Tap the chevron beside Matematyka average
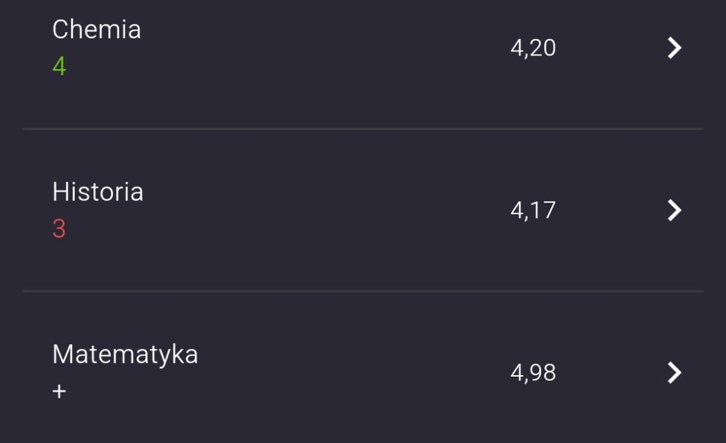 [x=675, y=372]
